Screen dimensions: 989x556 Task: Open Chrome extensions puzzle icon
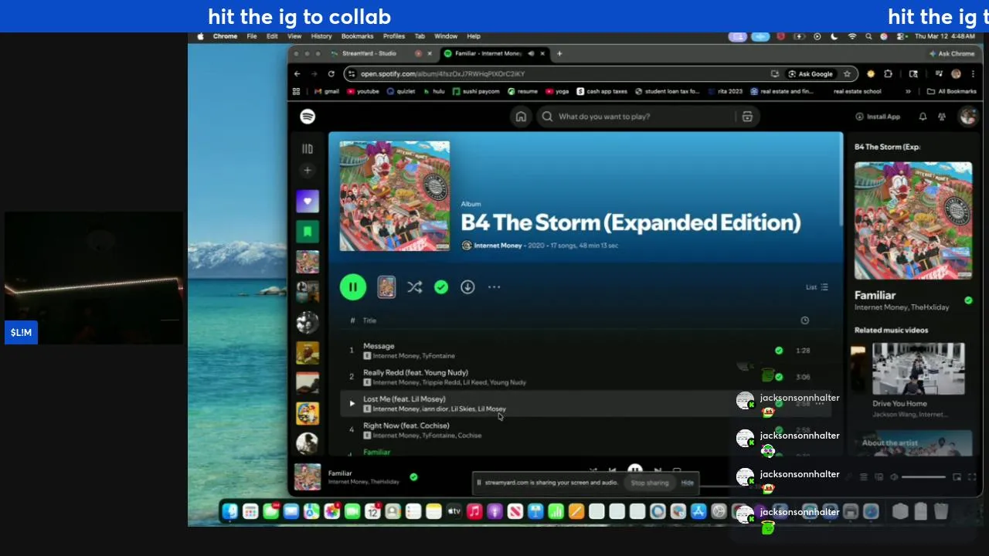[888, 74]
